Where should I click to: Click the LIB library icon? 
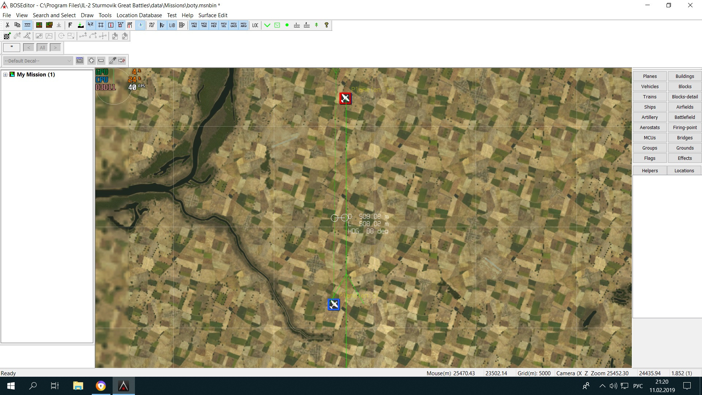[172, 25]
